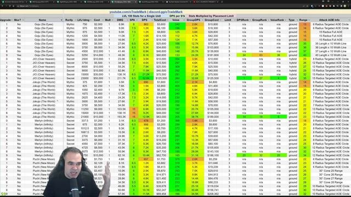Click the browser reload button
This screenshot has width=351, height=197.
pyautogui.click(x=10, y=6)
